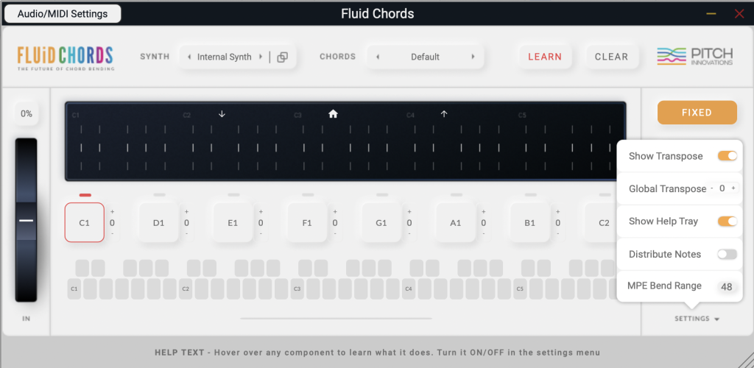754x368 pixels.
Task: Increase D1 pad transpose with plus
Action: coord(186,212)
